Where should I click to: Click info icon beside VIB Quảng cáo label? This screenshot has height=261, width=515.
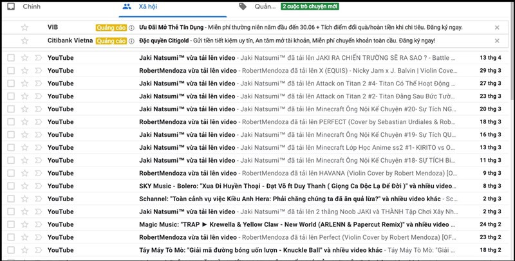pos(132,28)
